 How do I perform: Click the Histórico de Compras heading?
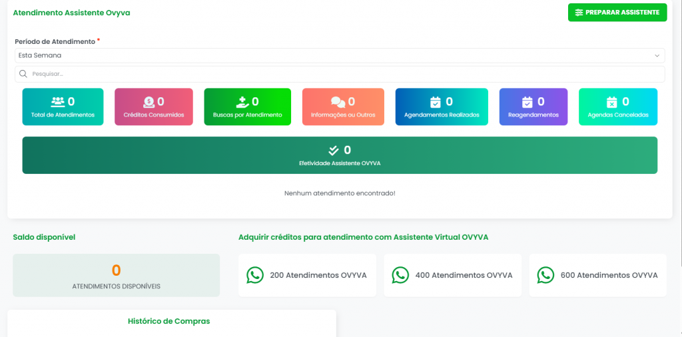pos(169,321)
